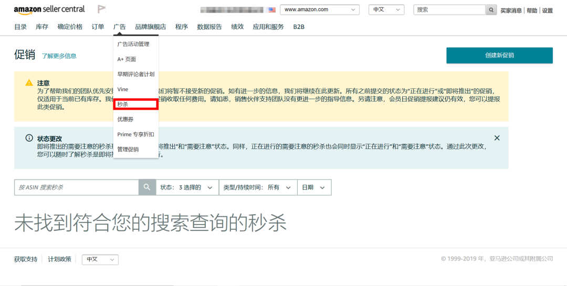Screen dimensions: 567x286
Task: Click the US flag marketplace icon
Action: coord(272,10)
